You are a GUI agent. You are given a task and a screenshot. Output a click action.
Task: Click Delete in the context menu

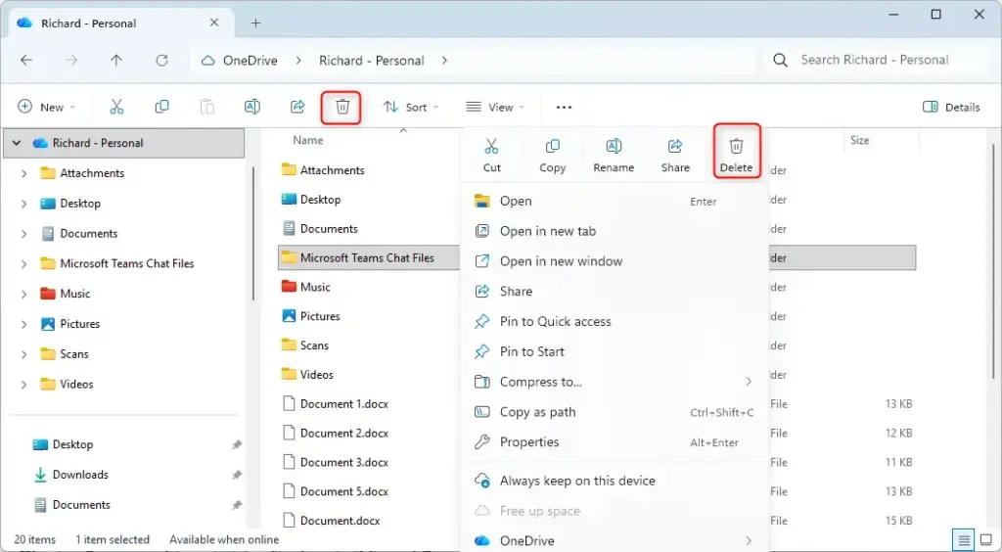[736, 156]
